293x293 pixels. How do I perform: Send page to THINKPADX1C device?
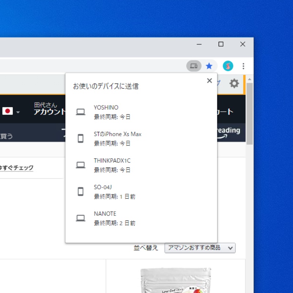pos(112,165)
